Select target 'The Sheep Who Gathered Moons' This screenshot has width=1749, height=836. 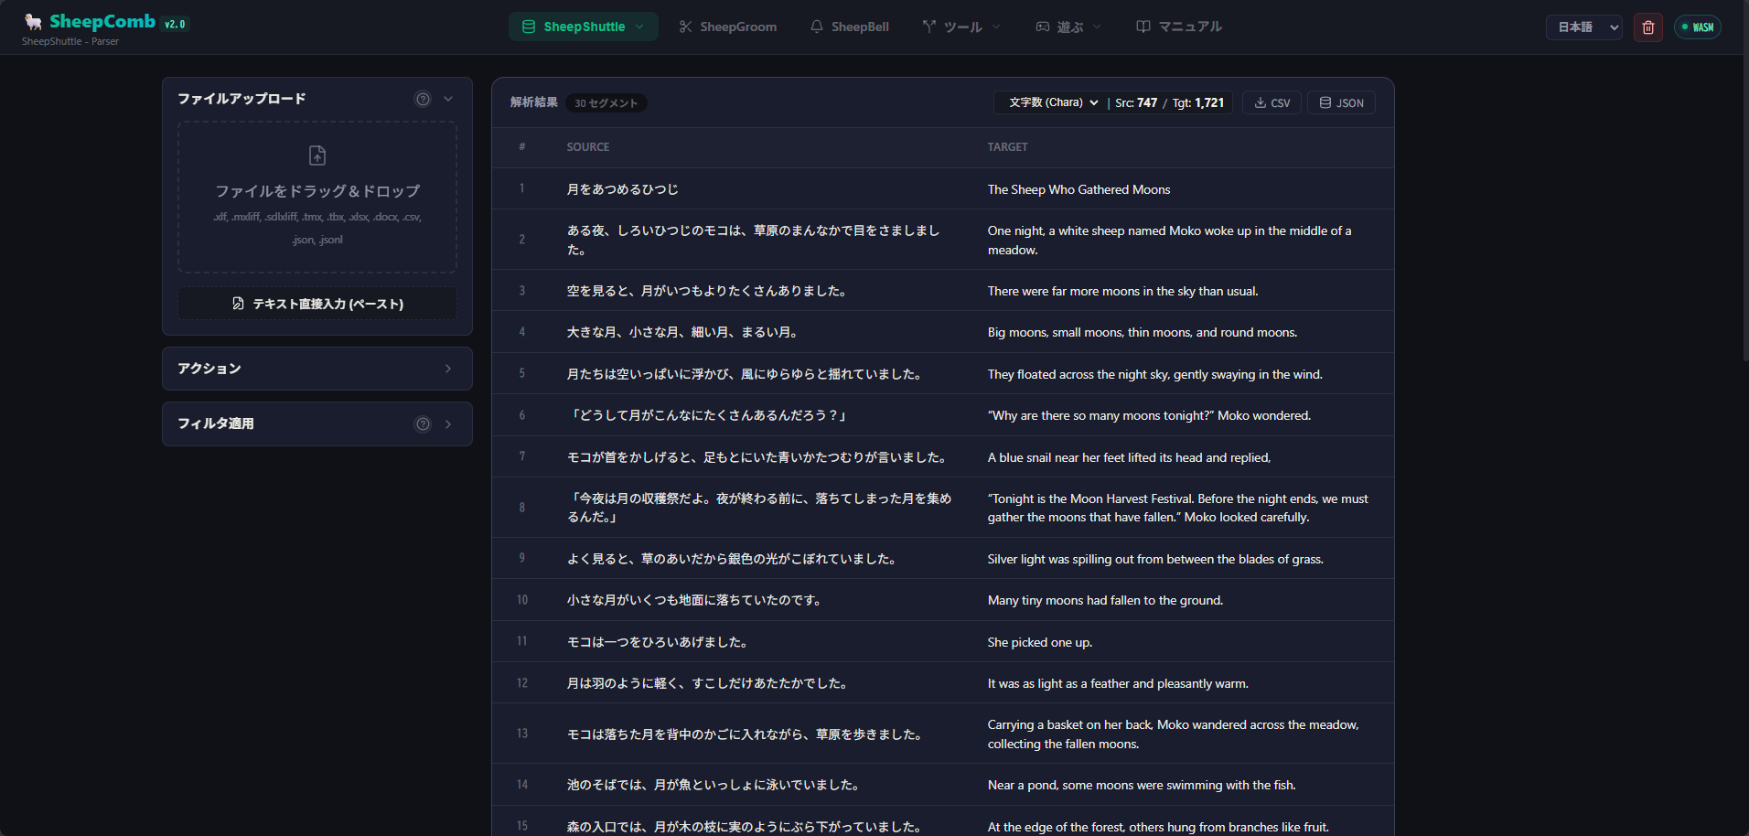pos(1078,189)
